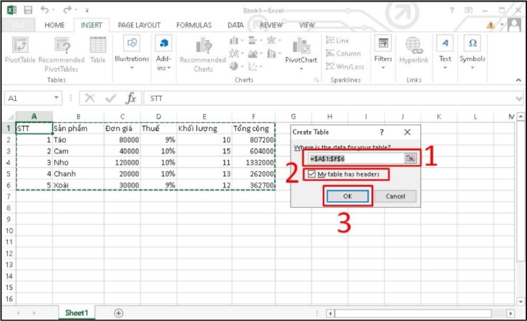Image resolution: width=527 pixels, height=321 pixels.
Task: Click the Redo button
Action: point(67,10)
